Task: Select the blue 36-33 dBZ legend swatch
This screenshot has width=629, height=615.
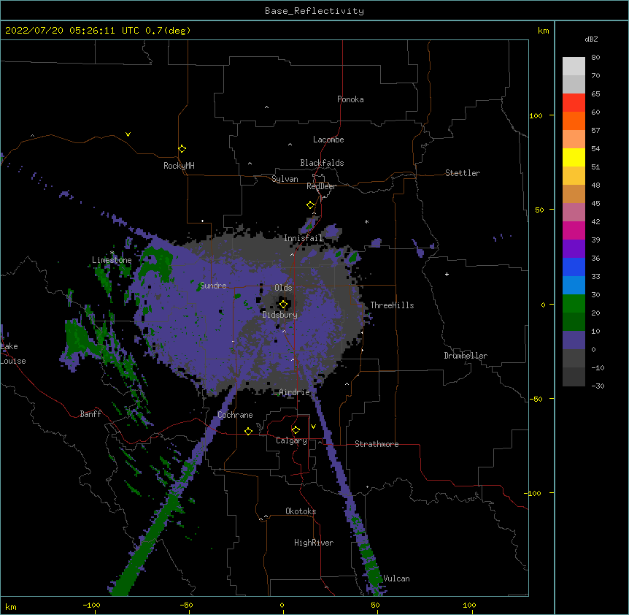Action: point(574,267)
